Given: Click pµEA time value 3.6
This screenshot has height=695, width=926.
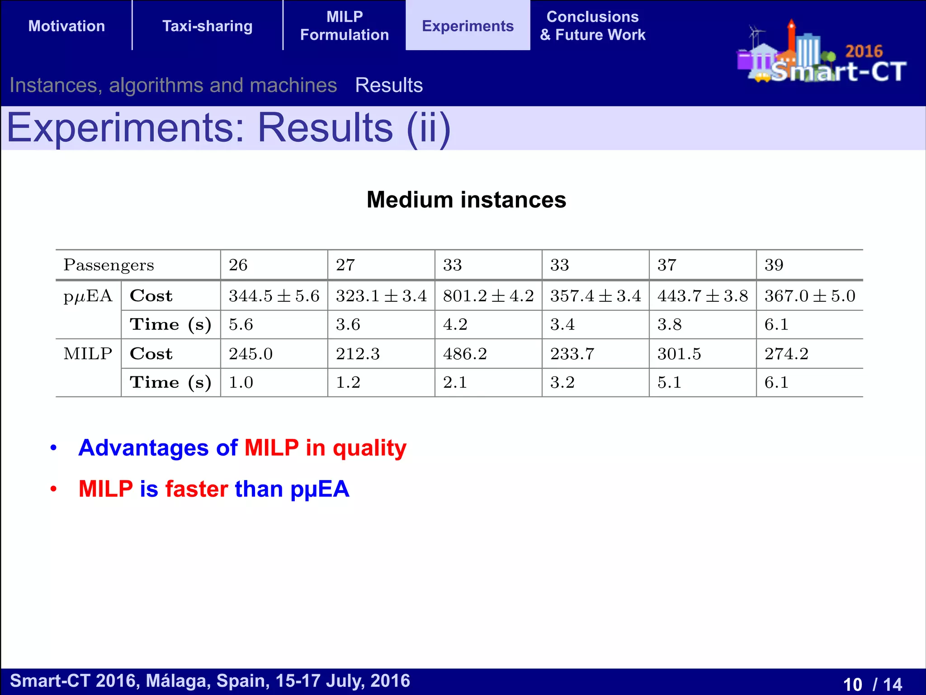Looking at the screenshot, I should (348, 324).
